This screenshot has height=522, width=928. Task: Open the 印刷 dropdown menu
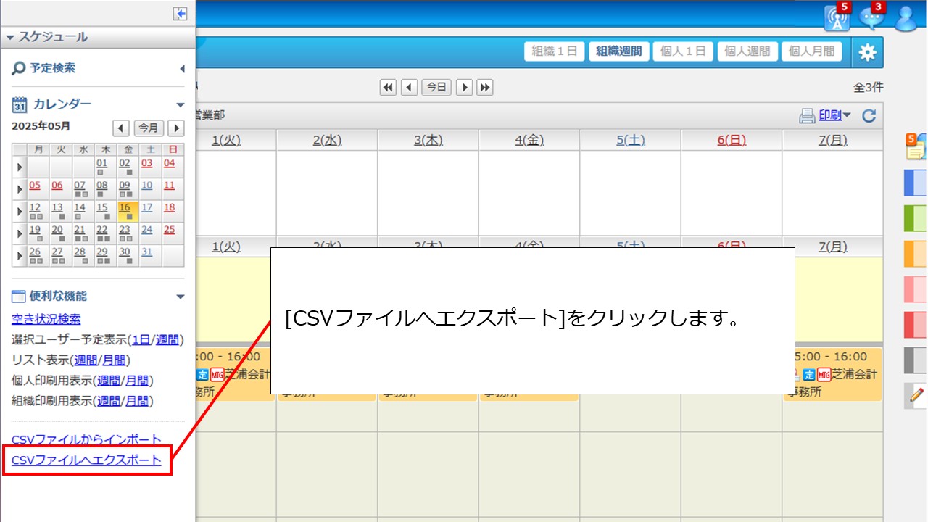point(834,115)
